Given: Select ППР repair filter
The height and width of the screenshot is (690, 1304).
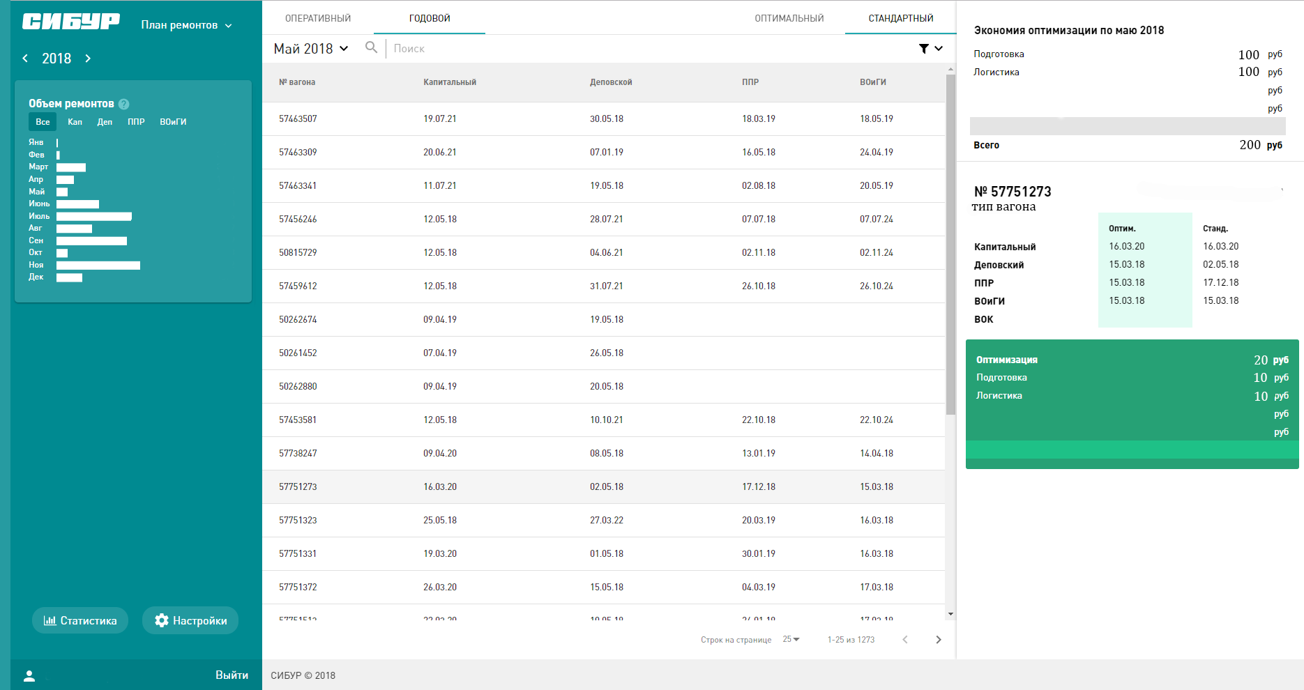Looking at the screenshot, I should [x=136, y=122].
